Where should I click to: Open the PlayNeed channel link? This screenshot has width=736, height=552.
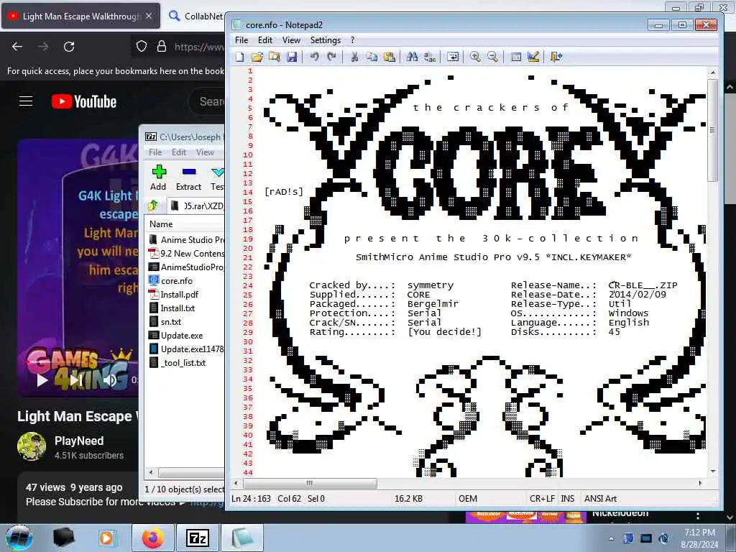[79, 441]
